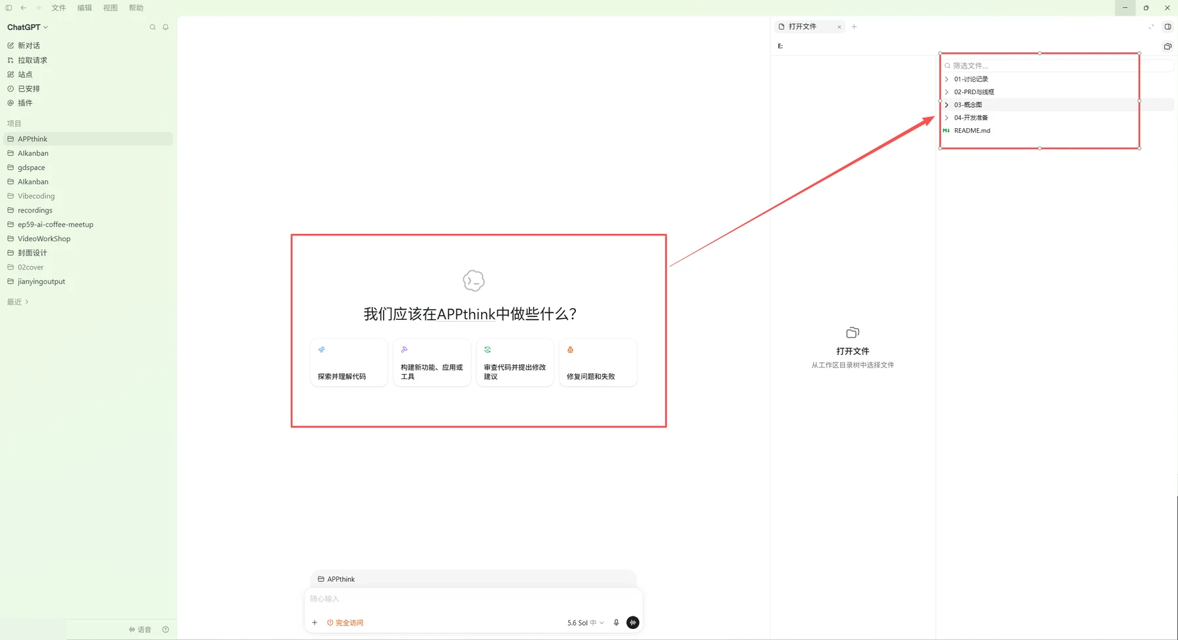Click the 打开文件 folder icon in panel
The width and height of the screenshot is (1178, 640).
click(x=853, y=333)
